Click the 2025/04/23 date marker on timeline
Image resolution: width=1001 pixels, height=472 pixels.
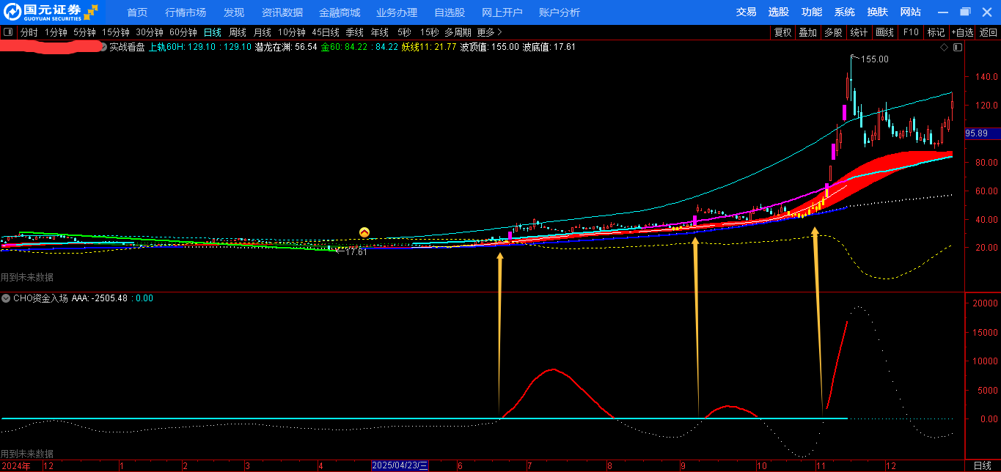pyautogui.click(x=400, y=465)
